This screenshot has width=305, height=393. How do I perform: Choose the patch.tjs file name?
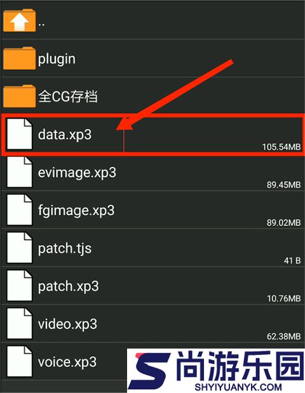pyautogui.click(x=65, y=249)
